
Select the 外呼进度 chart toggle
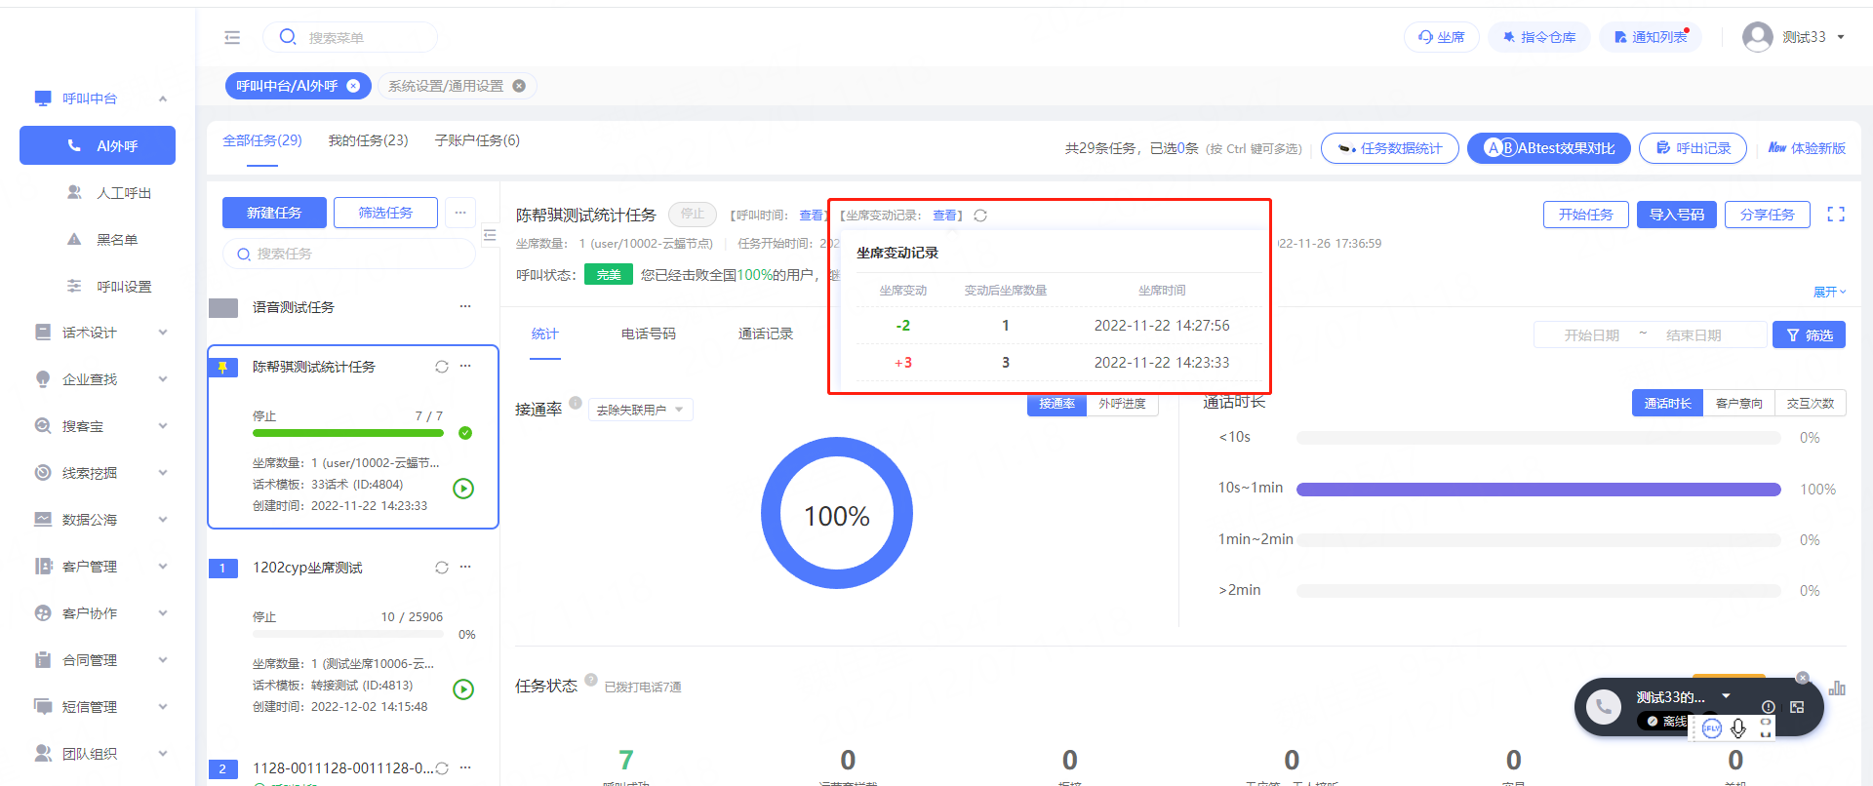[1122, 404]
